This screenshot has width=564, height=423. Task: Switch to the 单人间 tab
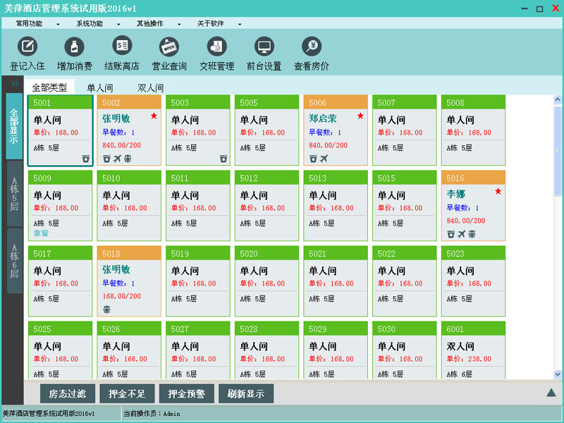click(x=100, y=87)
